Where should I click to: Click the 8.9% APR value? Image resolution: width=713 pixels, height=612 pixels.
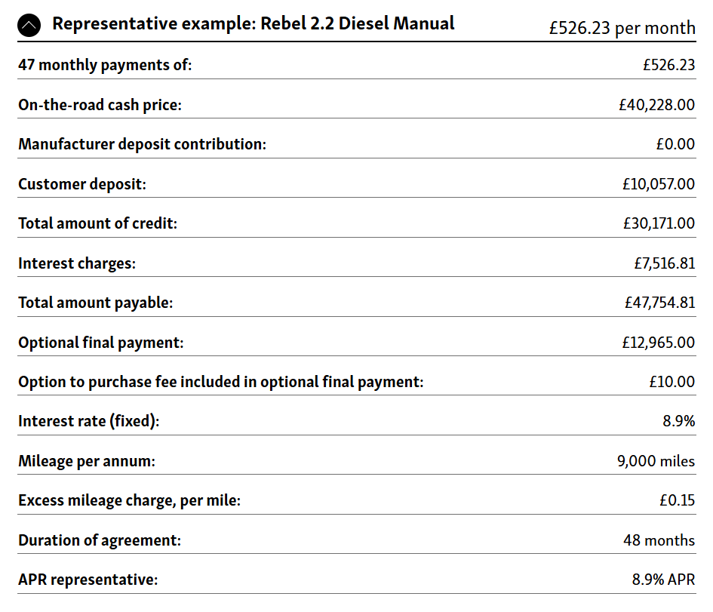pos(663,580)
